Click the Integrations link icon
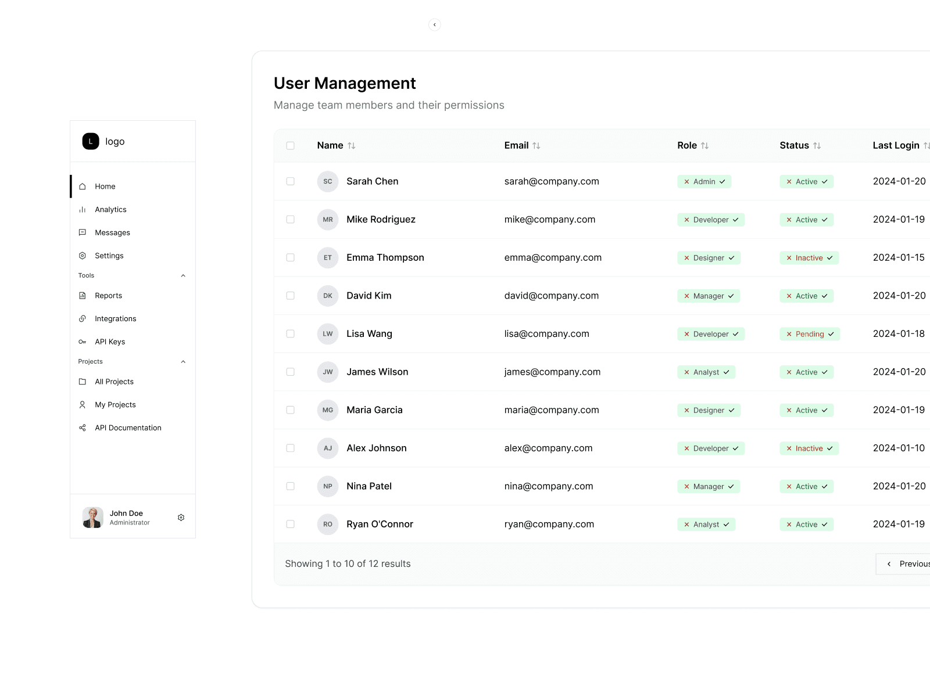 [x=83, y=319]
